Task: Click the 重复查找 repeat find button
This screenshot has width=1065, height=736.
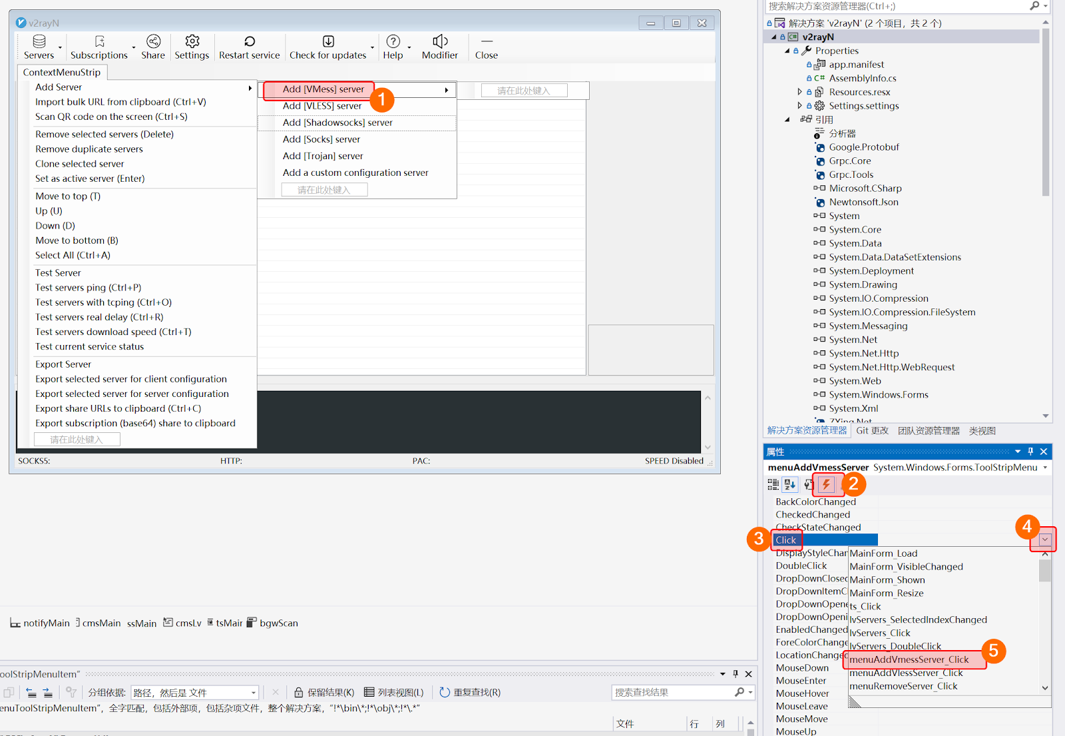Action: tap(470, 693)
